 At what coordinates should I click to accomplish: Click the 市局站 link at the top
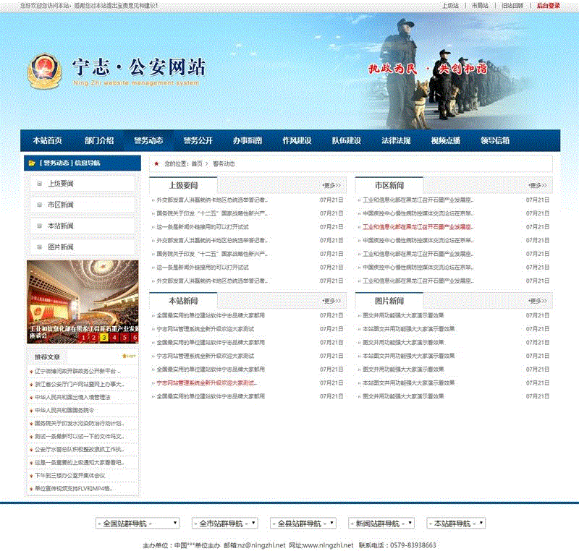(x=480, y=6)
